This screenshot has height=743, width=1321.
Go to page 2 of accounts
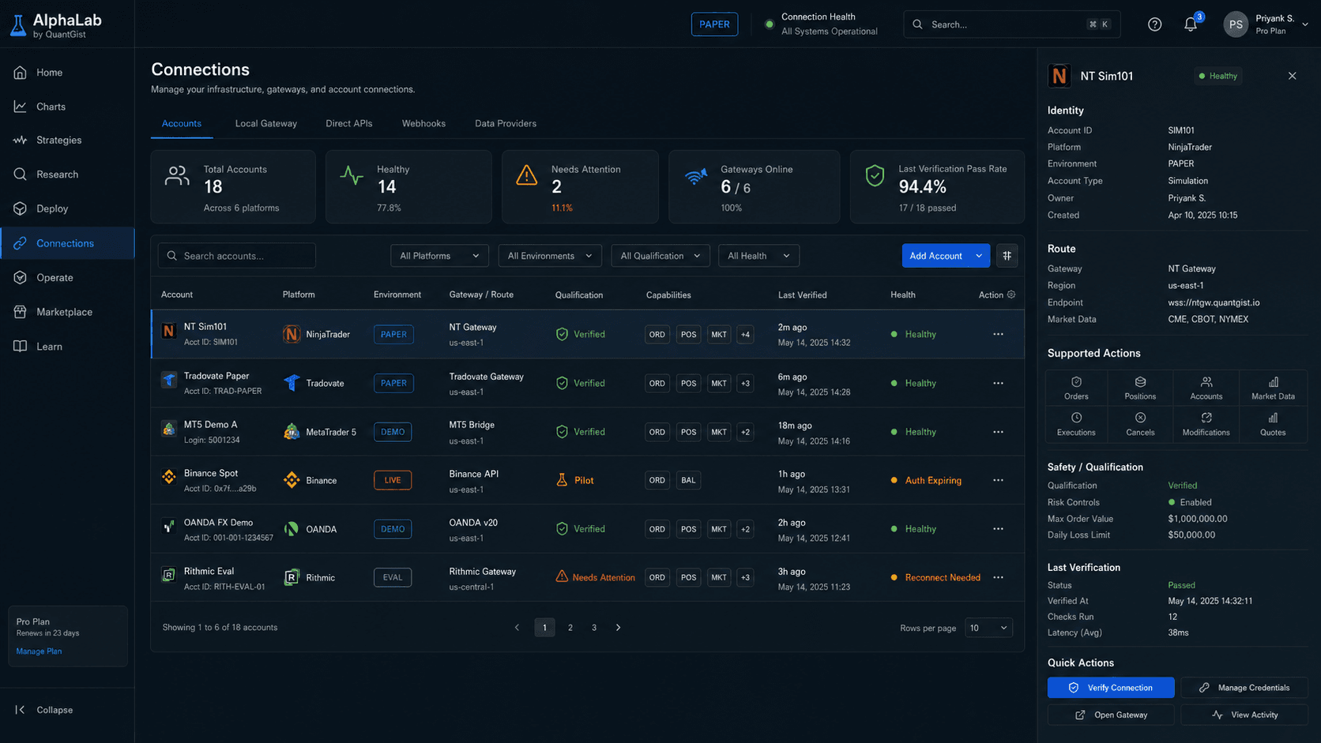(x=570, y=628)
